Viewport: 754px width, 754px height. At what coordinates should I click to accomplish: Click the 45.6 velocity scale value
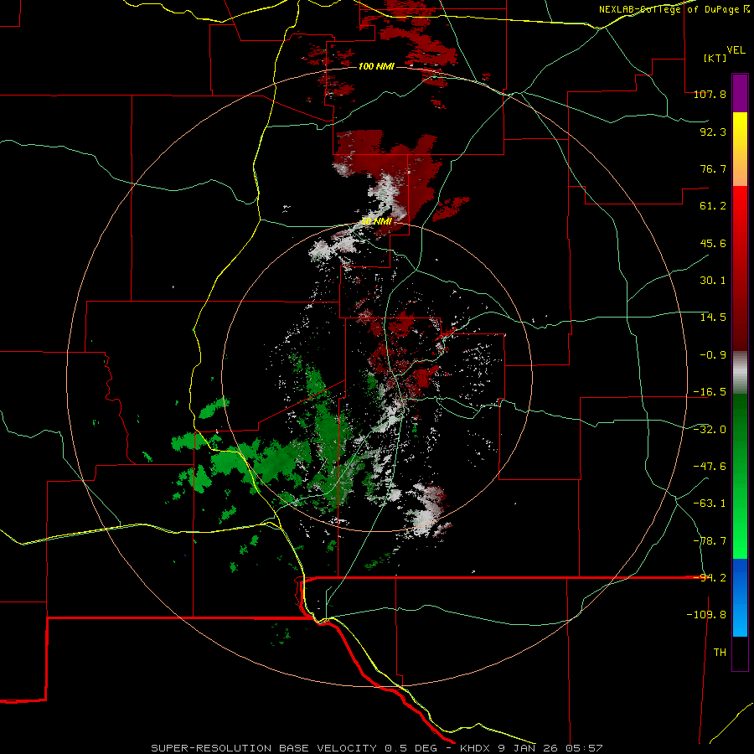point(713,243)
